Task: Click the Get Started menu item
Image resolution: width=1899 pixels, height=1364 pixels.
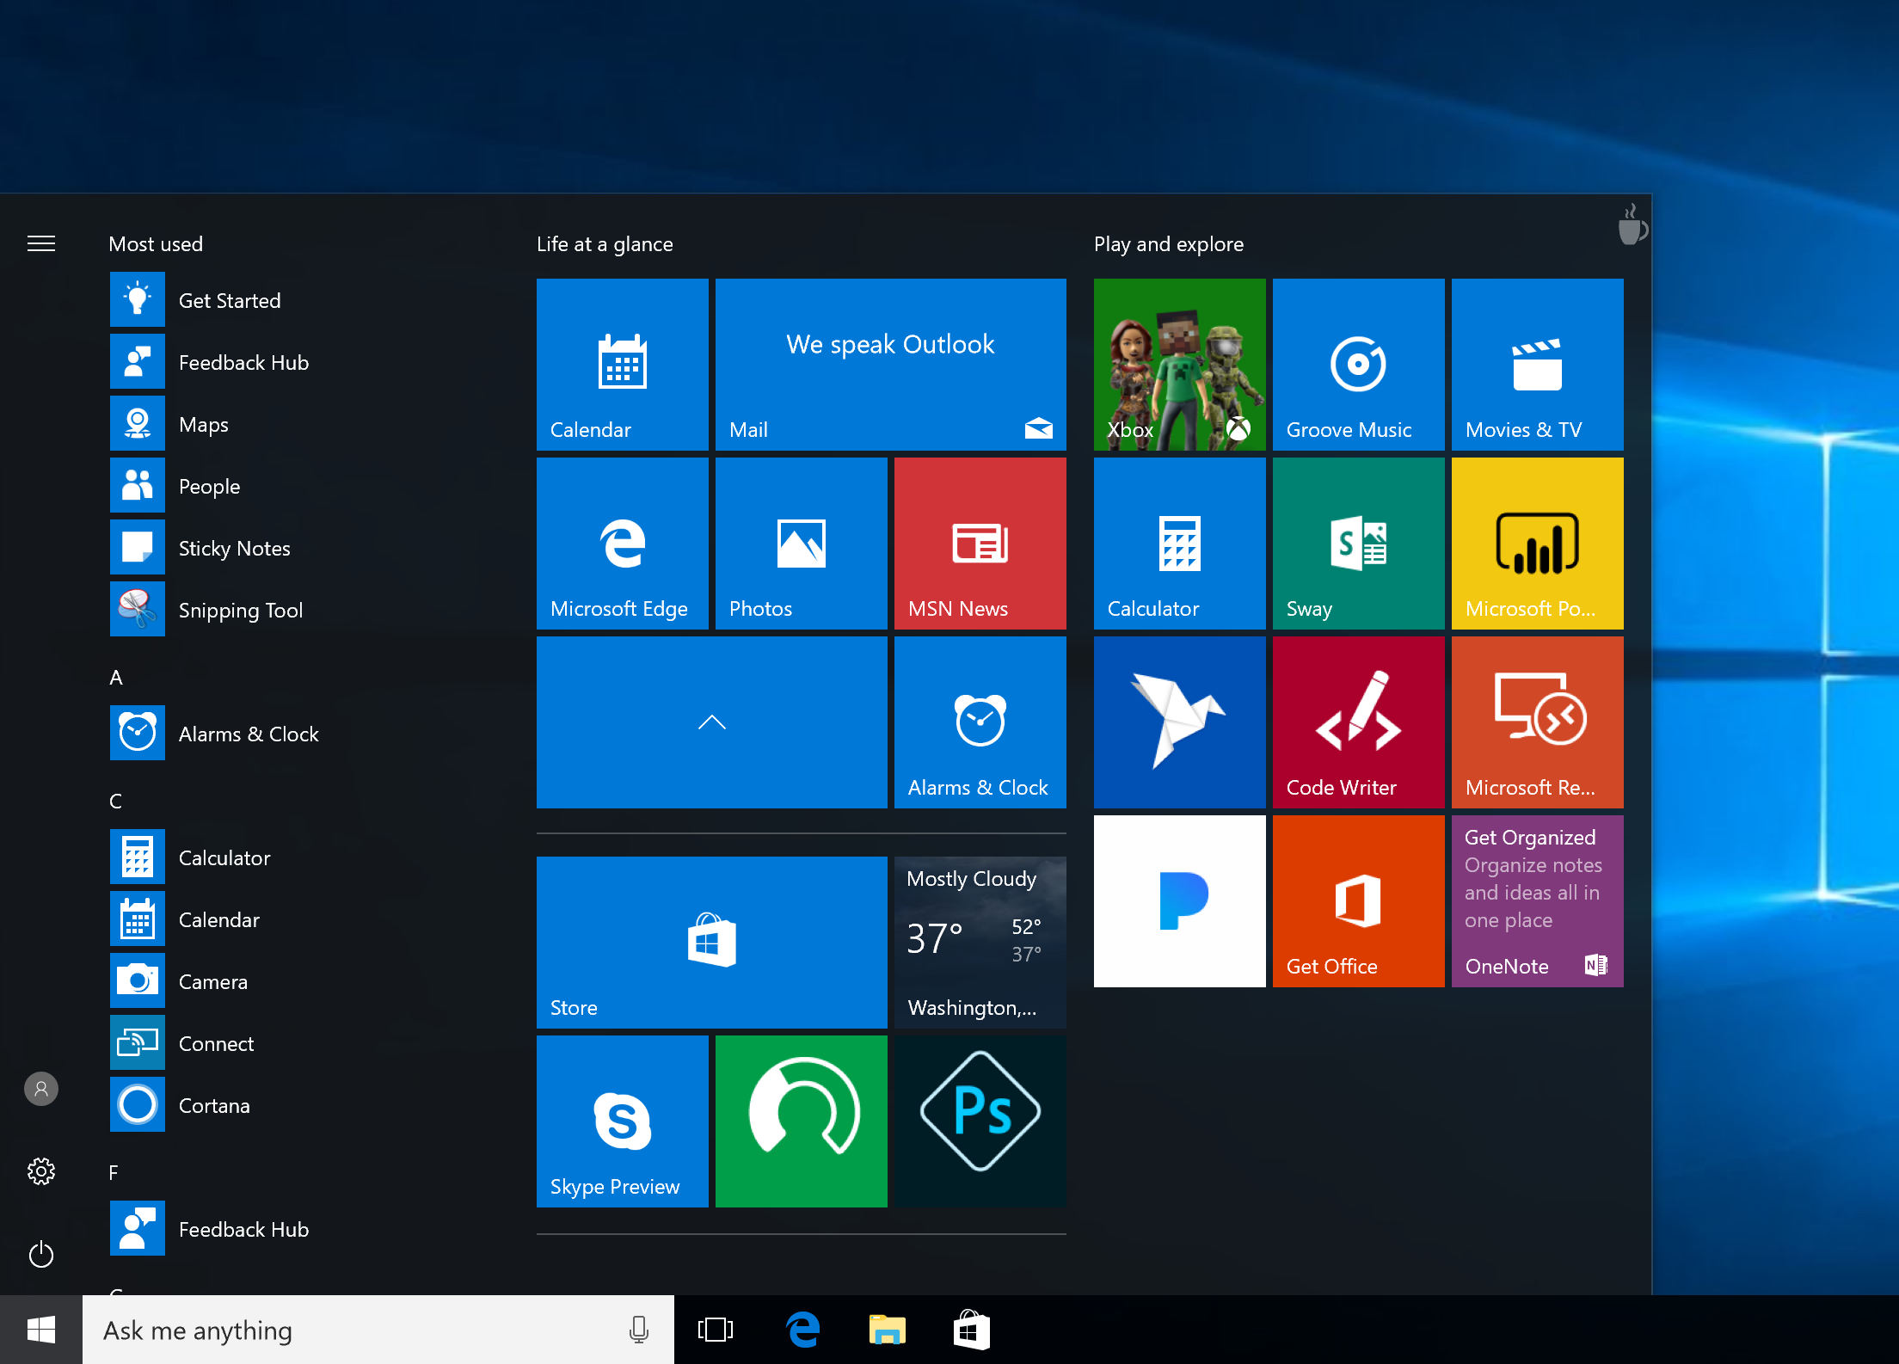Action: point(230,299)
